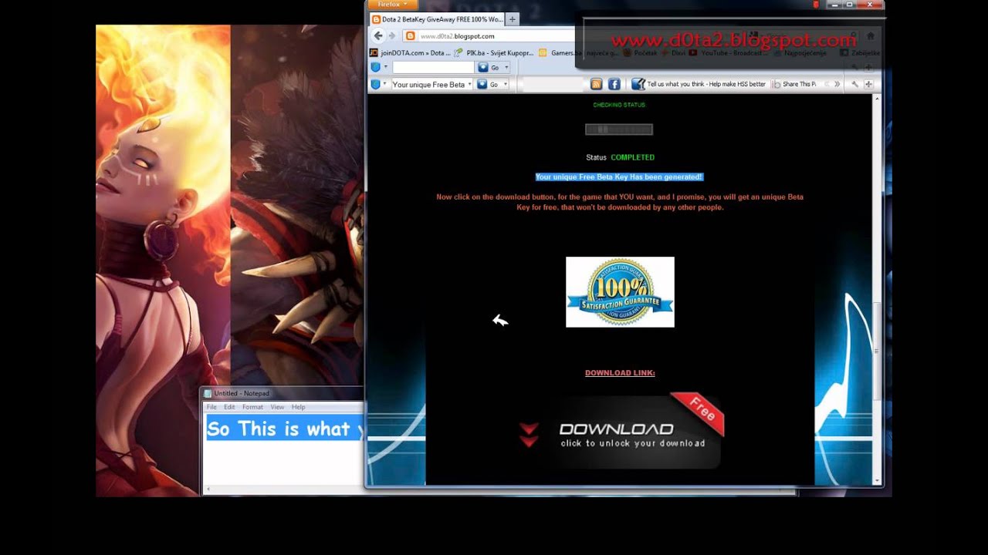The image size is (988, 555).
Task: Open the Help menu in Notepad
Action: 298,407
